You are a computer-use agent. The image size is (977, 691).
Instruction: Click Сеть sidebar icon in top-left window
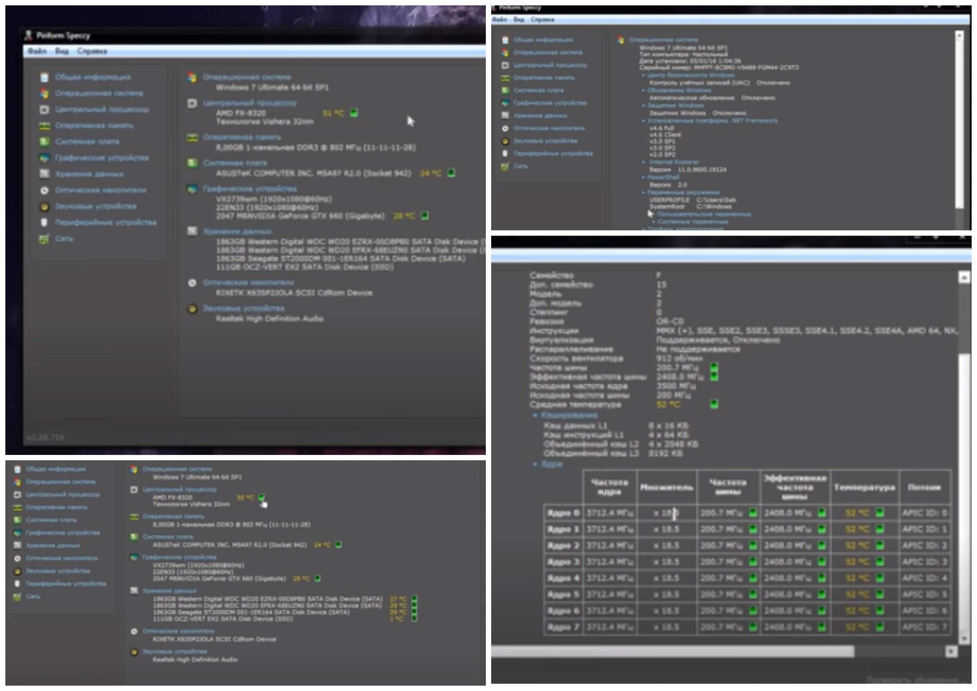point(44,239)
